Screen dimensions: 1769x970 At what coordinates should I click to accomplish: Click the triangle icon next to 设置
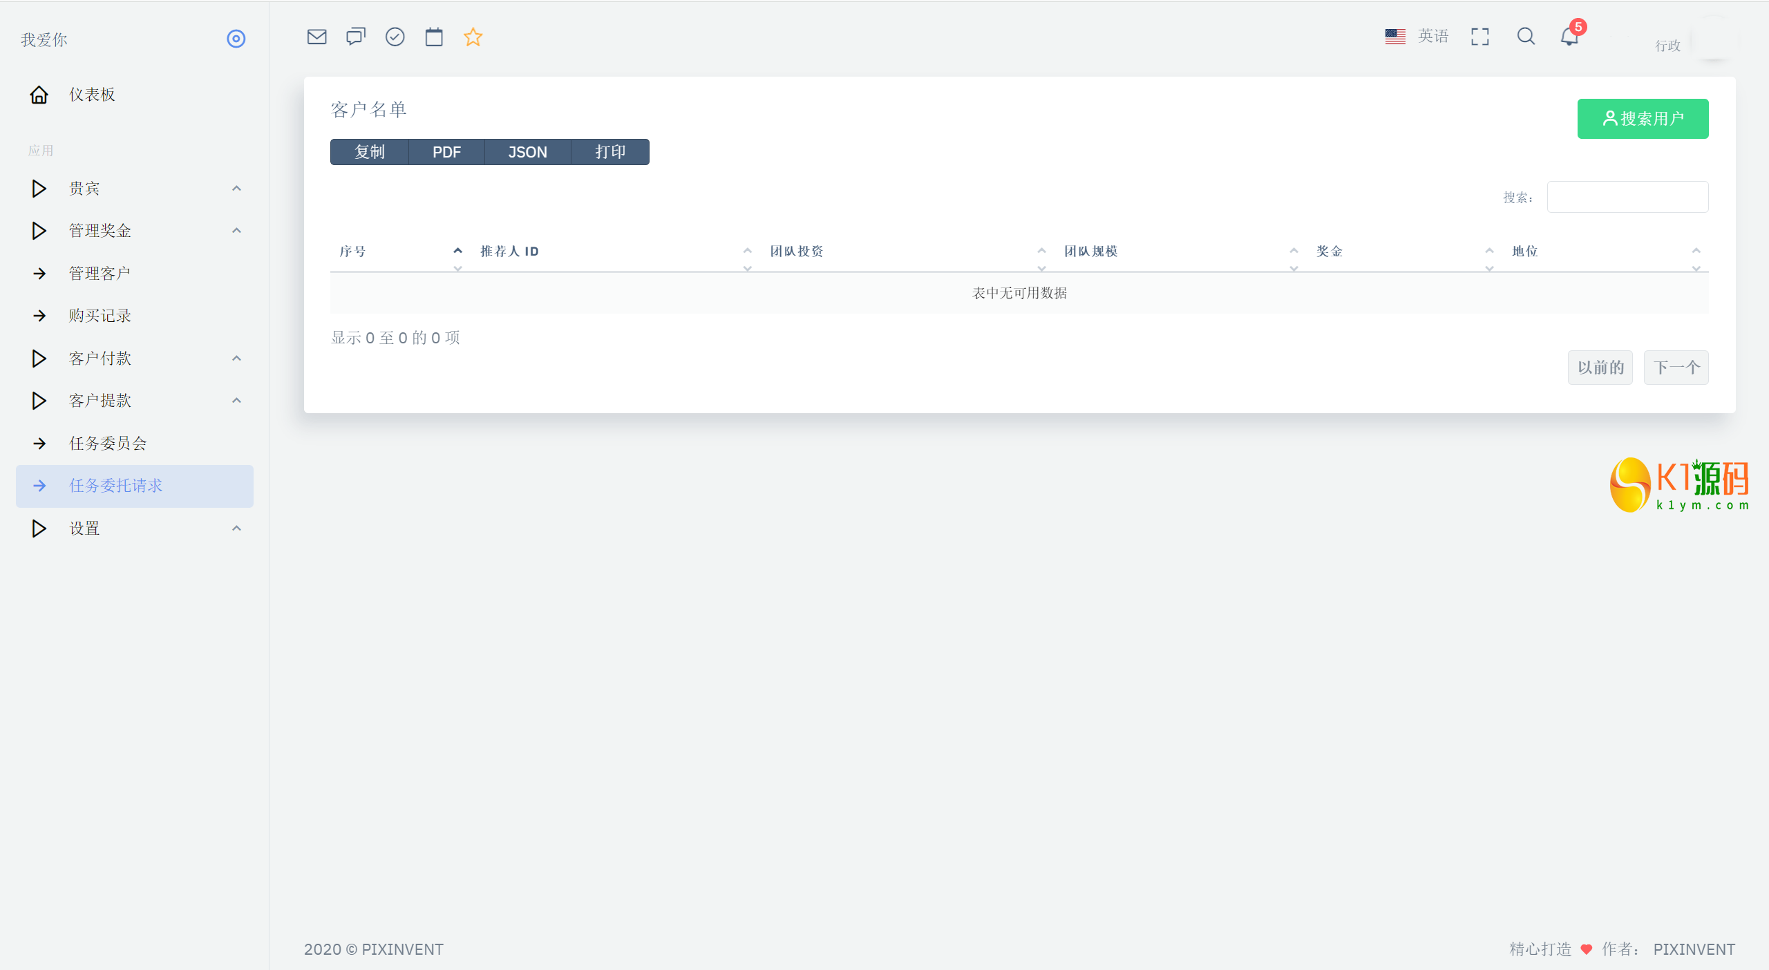click(39, 529)
